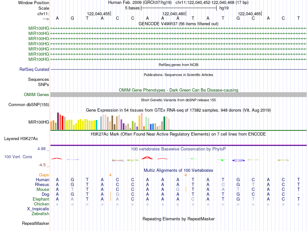
Task: Open the RefSeq genes from NCBI title
Action: pyautogui.click(x=178, y=65)
